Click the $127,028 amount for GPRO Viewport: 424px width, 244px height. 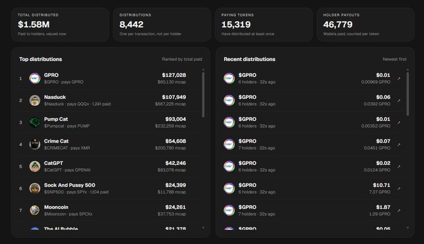pos(174,75)
